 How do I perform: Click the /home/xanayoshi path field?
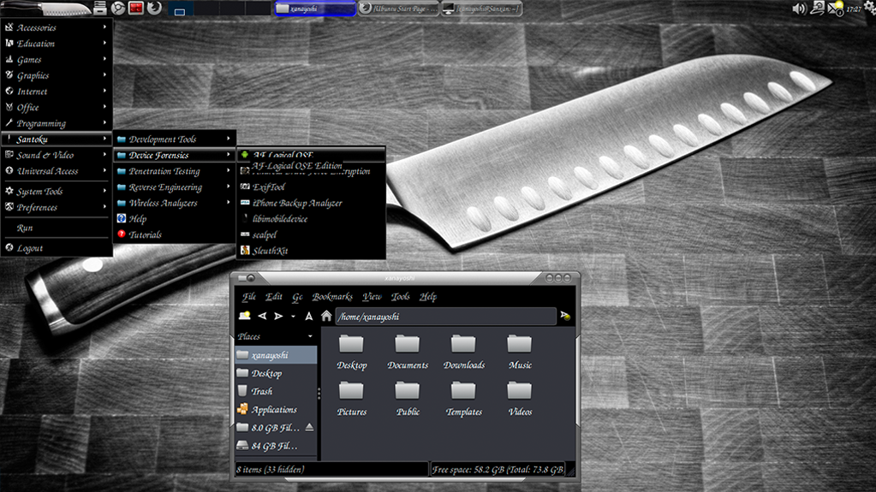point(445,317)
